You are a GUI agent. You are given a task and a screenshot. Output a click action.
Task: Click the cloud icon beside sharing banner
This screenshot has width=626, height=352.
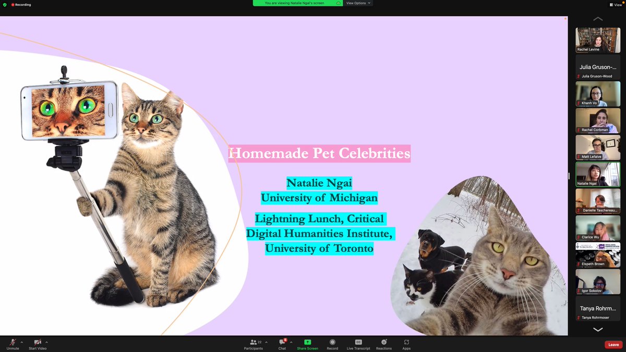pos(338,3)
